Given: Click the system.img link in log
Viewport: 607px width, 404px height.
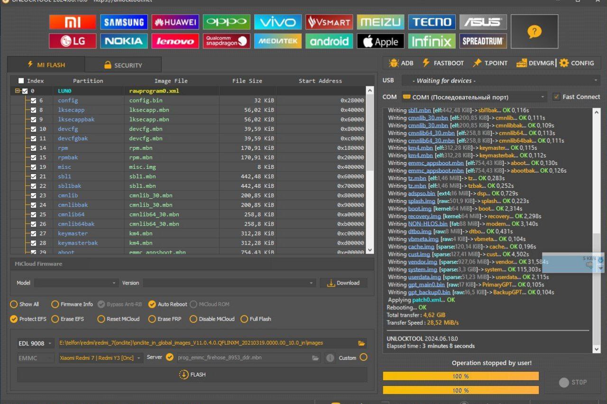Looking at the screenshot, I should (423, 269).
